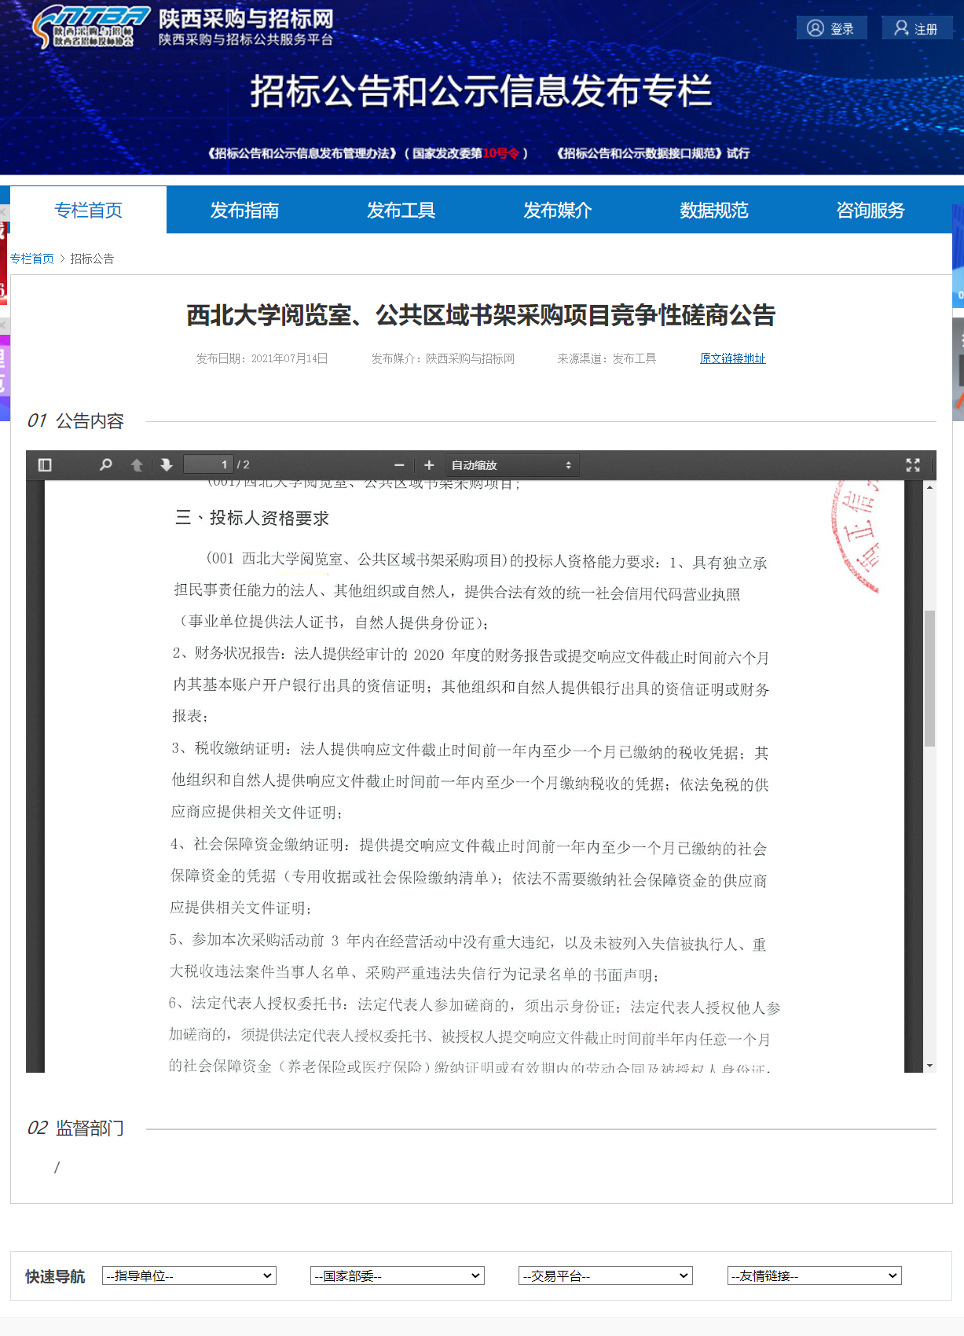The width and height of the screenshot is (964, 1336).
Task: Click the 登录 login button
Action: click(831, 28)
